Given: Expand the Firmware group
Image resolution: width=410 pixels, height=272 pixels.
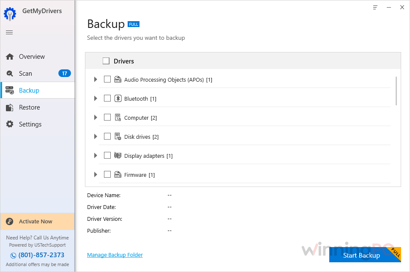Looking at the screenshot, I should pos(96,174).
